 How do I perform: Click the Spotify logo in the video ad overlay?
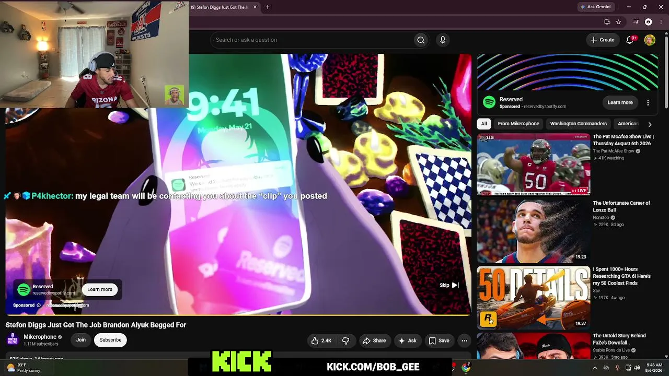24,289
